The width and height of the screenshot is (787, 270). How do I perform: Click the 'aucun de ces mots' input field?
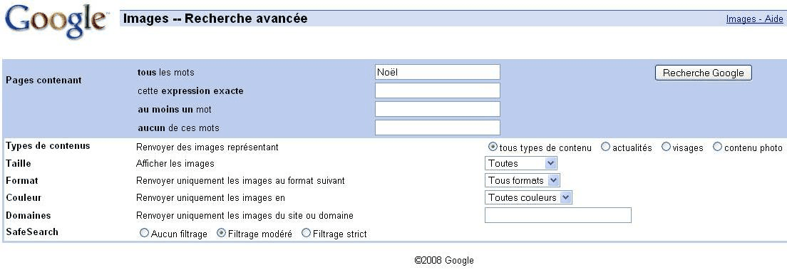tap(438, 128)
